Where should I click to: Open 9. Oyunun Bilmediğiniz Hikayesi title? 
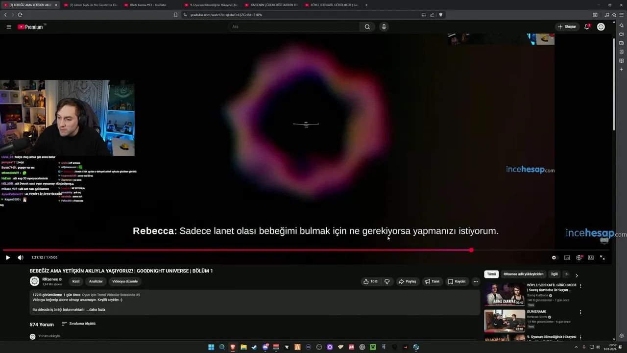click(x=552, y=337)
